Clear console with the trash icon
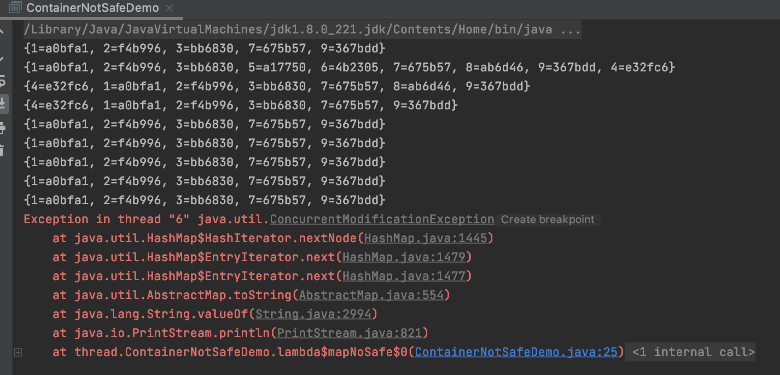The width and height of the screenshot is (780, 375). point(2,150)
